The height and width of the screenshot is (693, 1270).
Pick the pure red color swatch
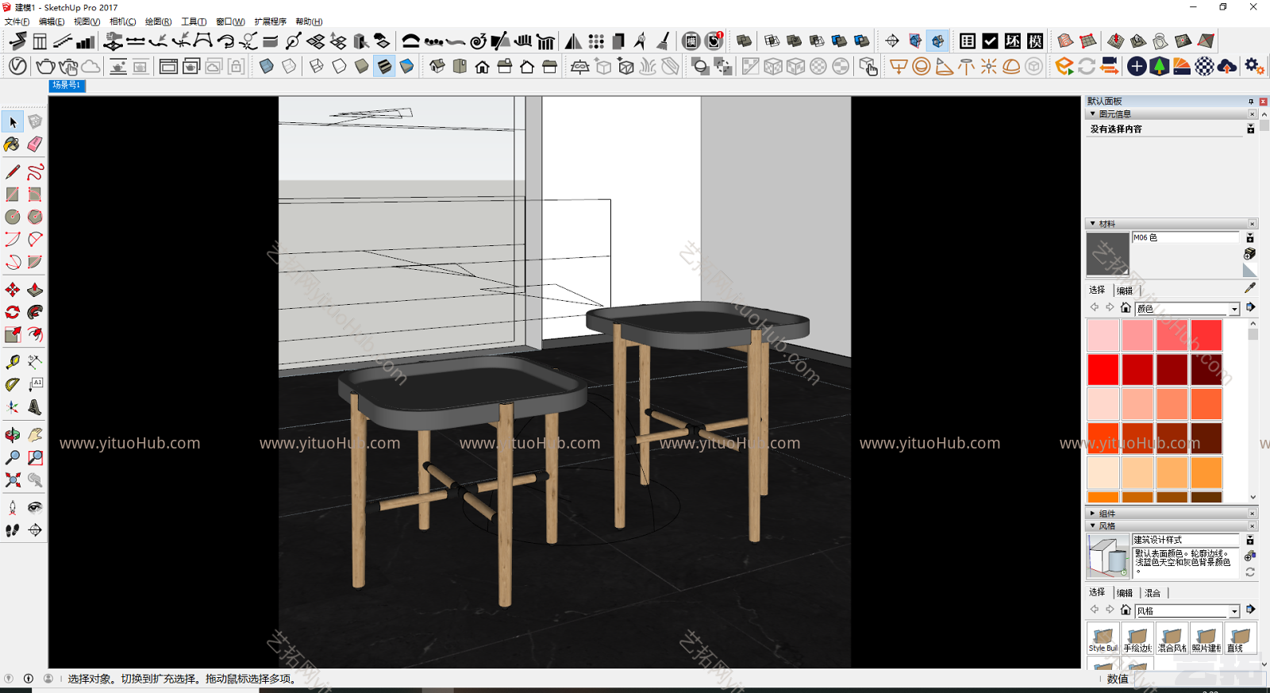[x=1103, y=370]
